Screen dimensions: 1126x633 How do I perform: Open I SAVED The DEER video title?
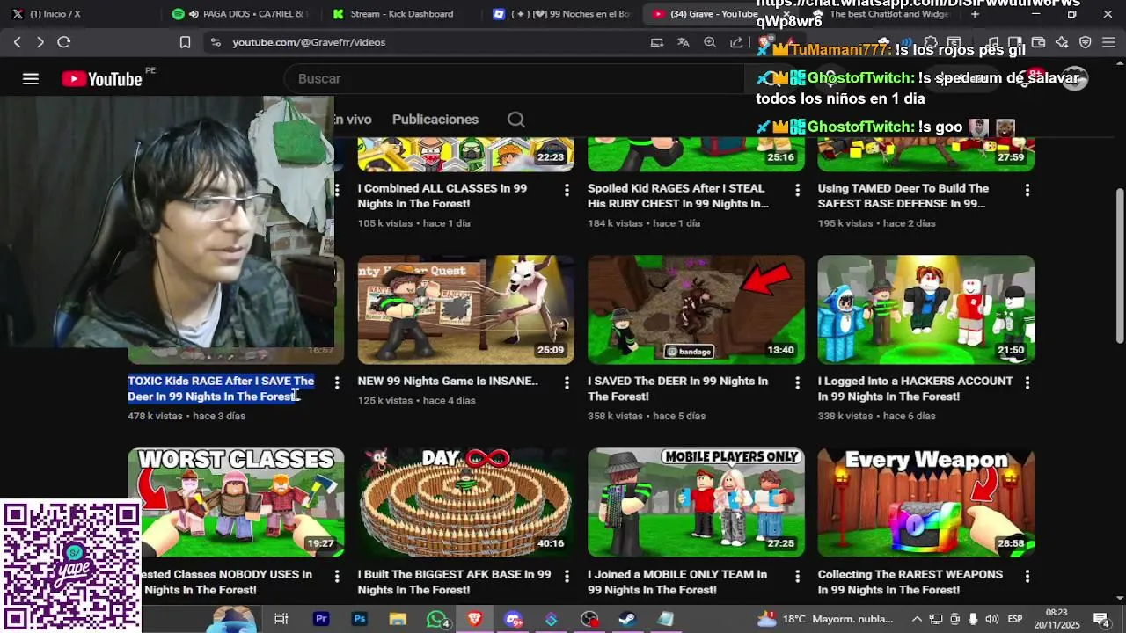click(677, 389)
